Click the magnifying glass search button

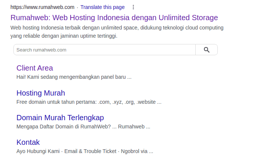click(x=207, y=50)
